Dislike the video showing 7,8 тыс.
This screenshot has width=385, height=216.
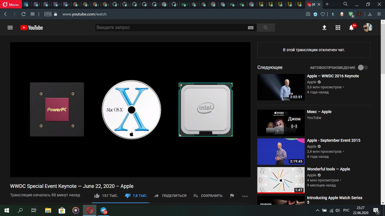tap(136, 196)
